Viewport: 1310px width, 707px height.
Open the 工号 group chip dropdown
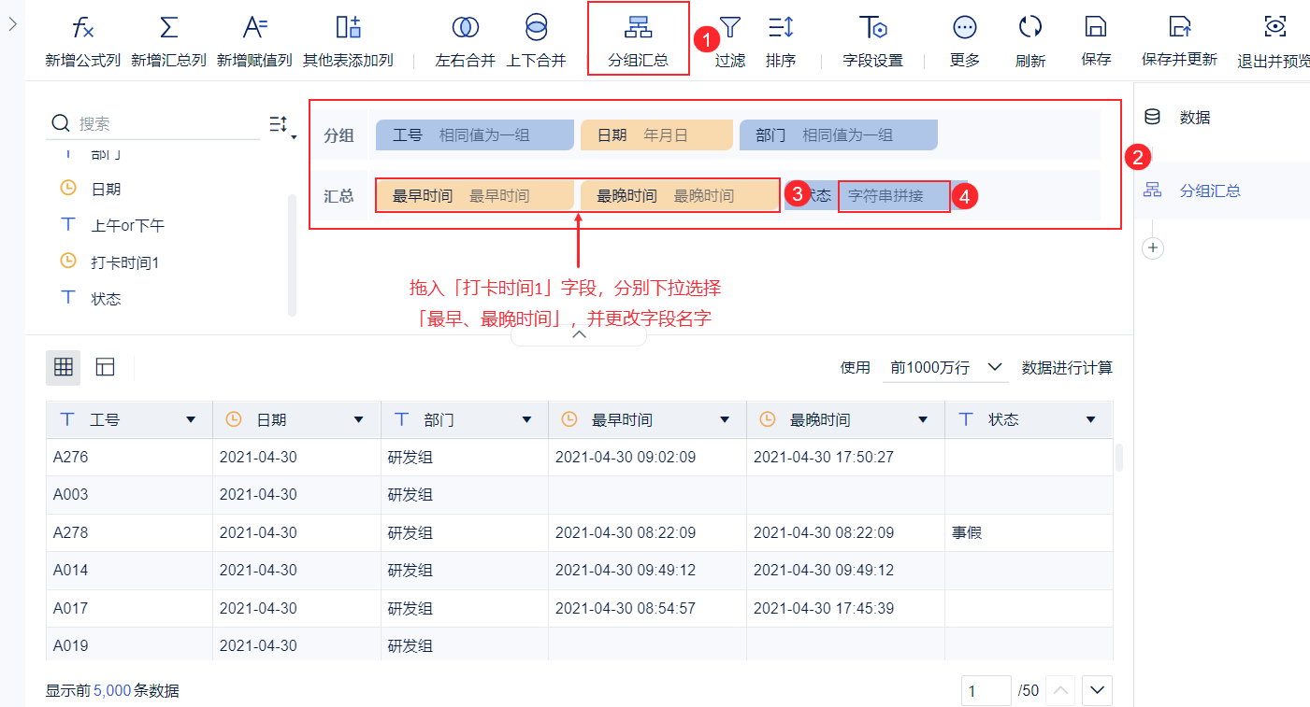tap(474, 134)
